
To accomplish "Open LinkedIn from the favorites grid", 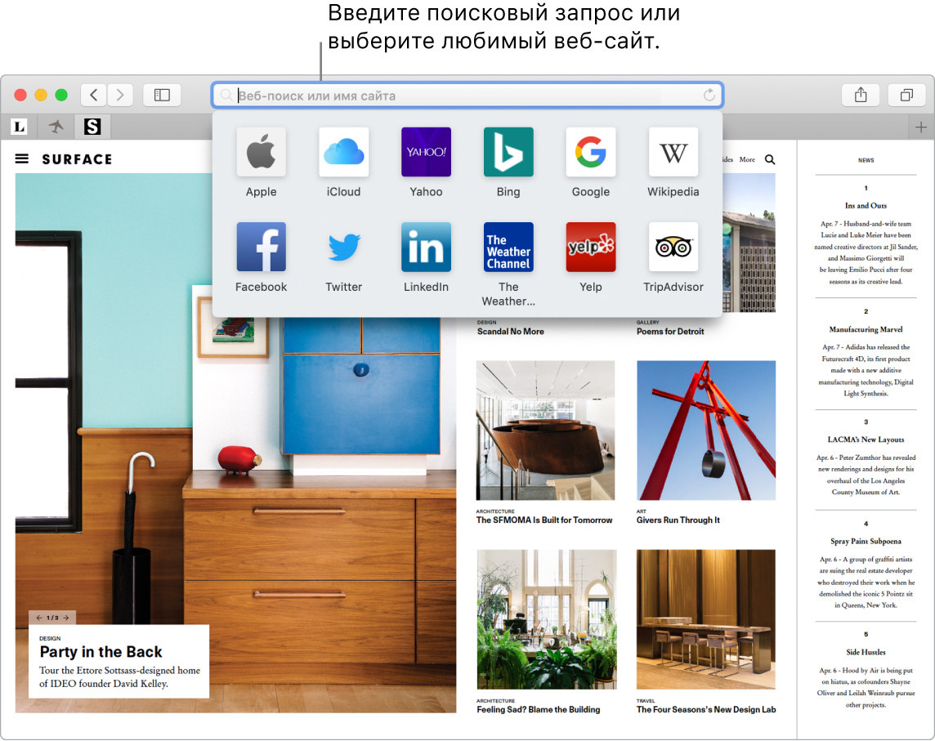I will tap(425, 247).
